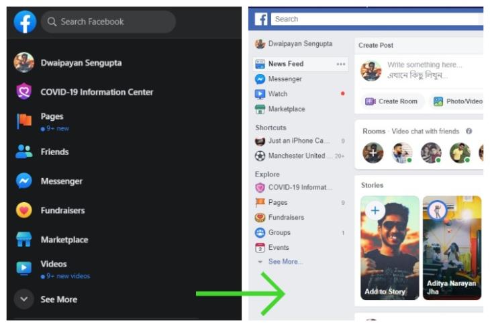490x327 pixels.
Task: Click the plus icon on Add to Story
Action: 375,210
